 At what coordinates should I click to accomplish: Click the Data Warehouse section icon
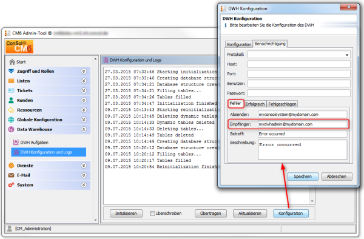click(11, 129)
